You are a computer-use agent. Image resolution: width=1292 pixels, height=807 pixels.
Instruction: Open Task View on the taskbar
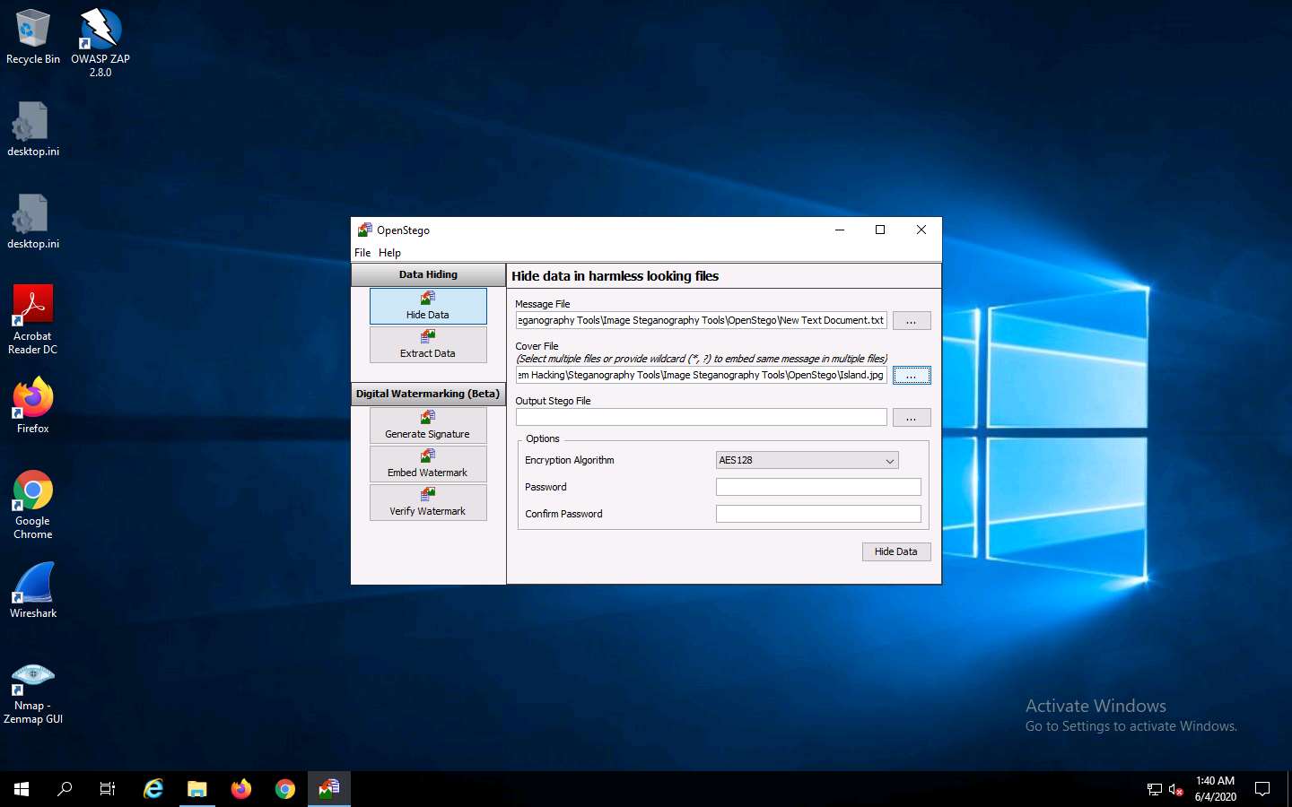tap(108, 789)
